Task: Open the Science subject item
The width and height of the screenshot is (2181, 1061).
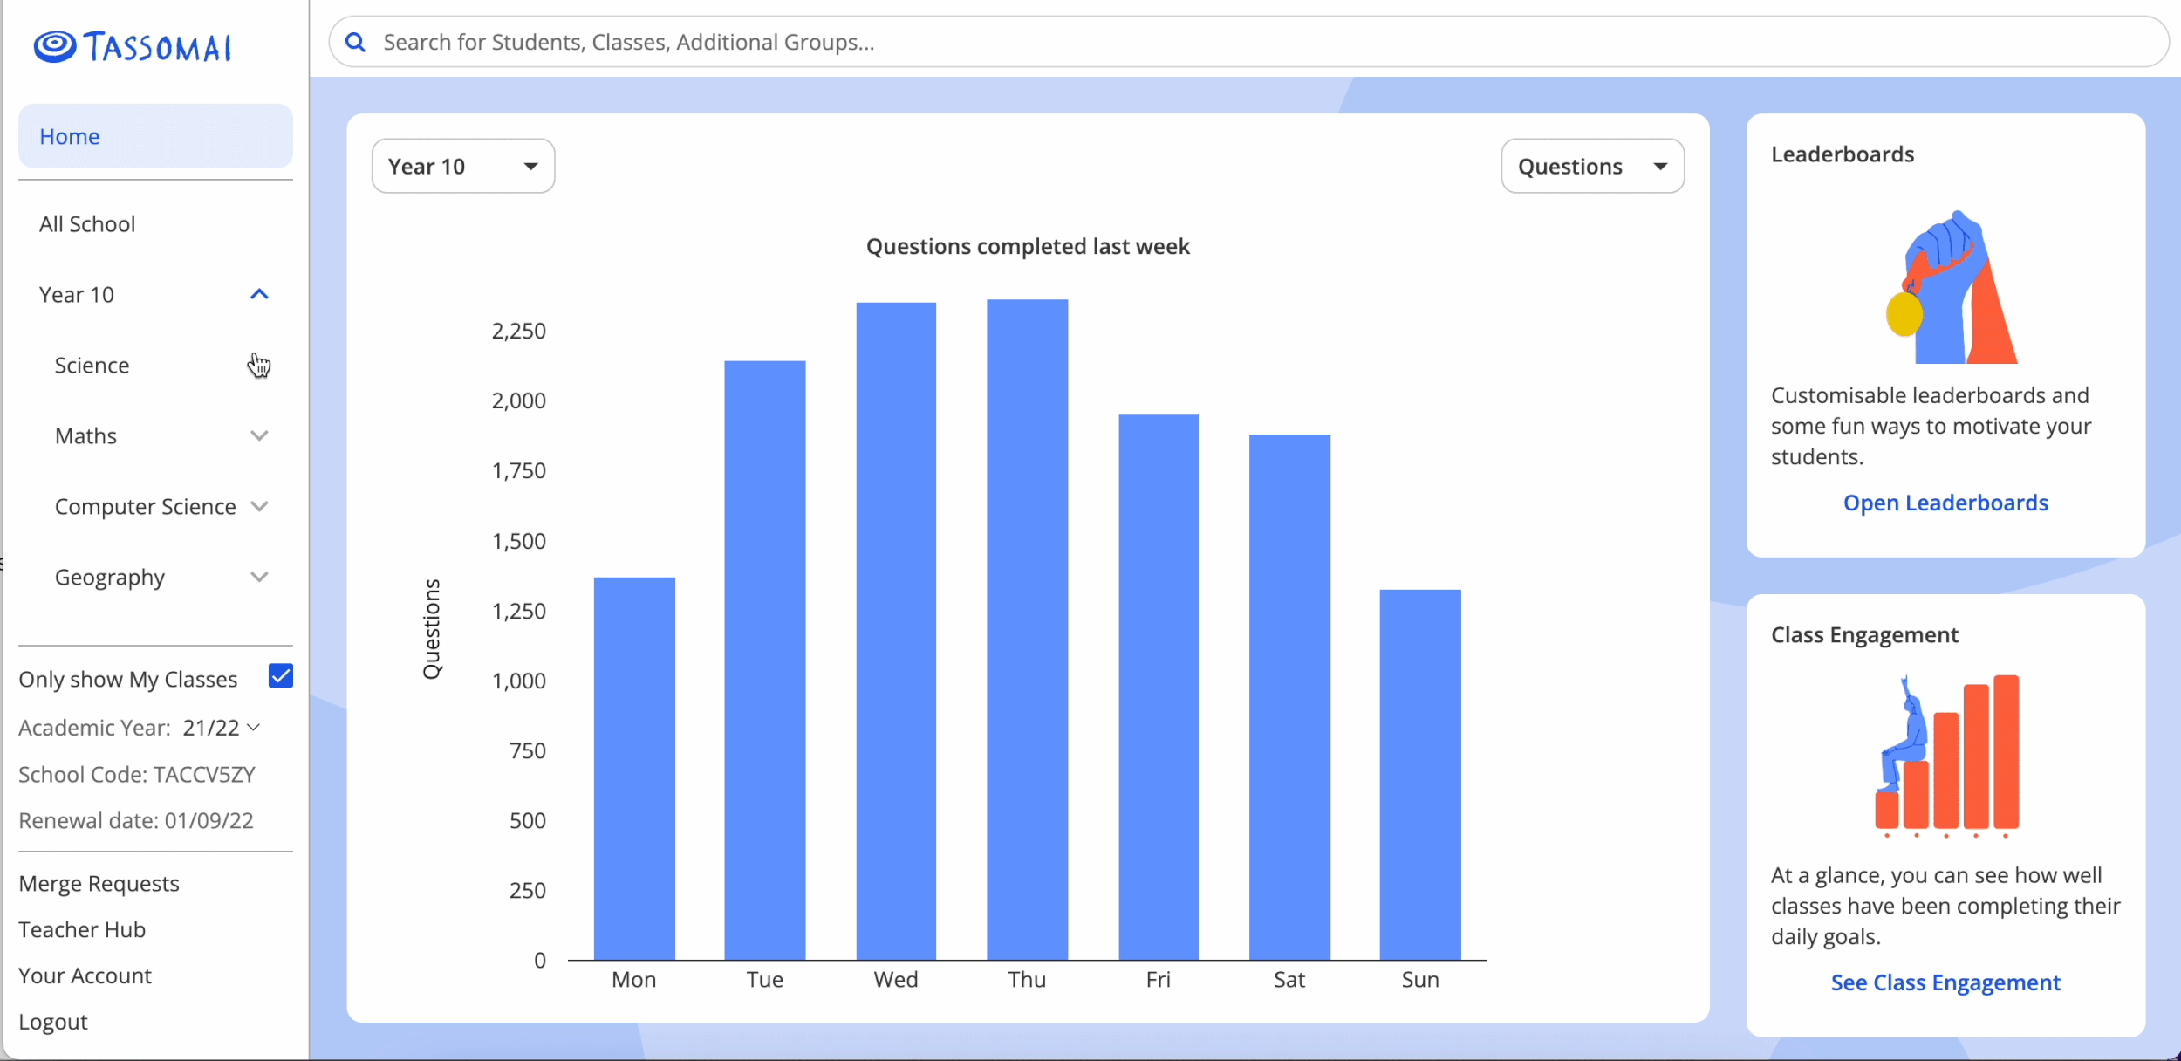Action: 92,366
